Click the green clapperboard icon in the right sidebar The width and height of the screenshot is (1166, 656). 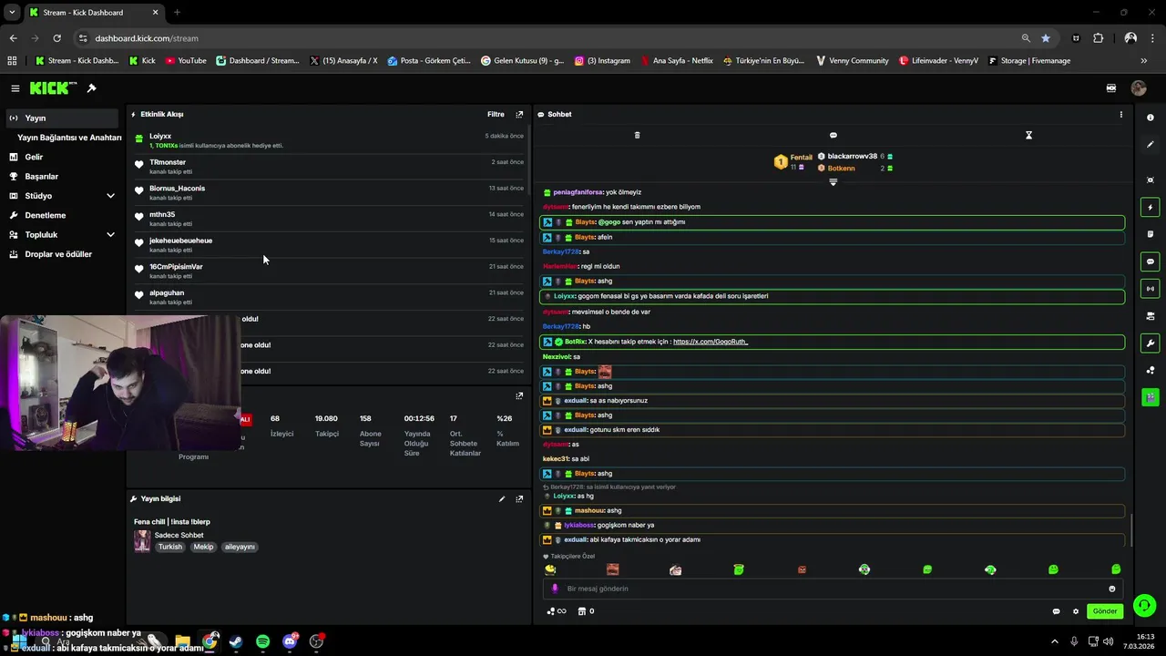(x=1151, y=397)
